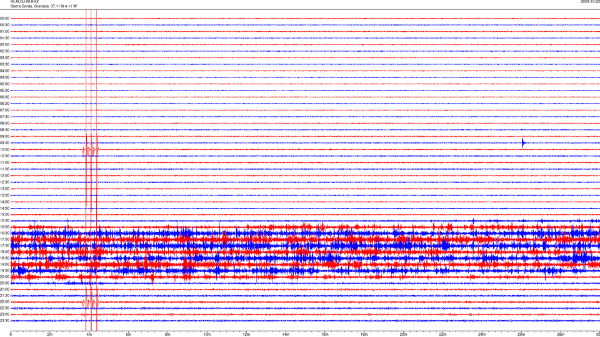
Task: Select the 23:00 time row label
Action: click(x=4, y=315)
